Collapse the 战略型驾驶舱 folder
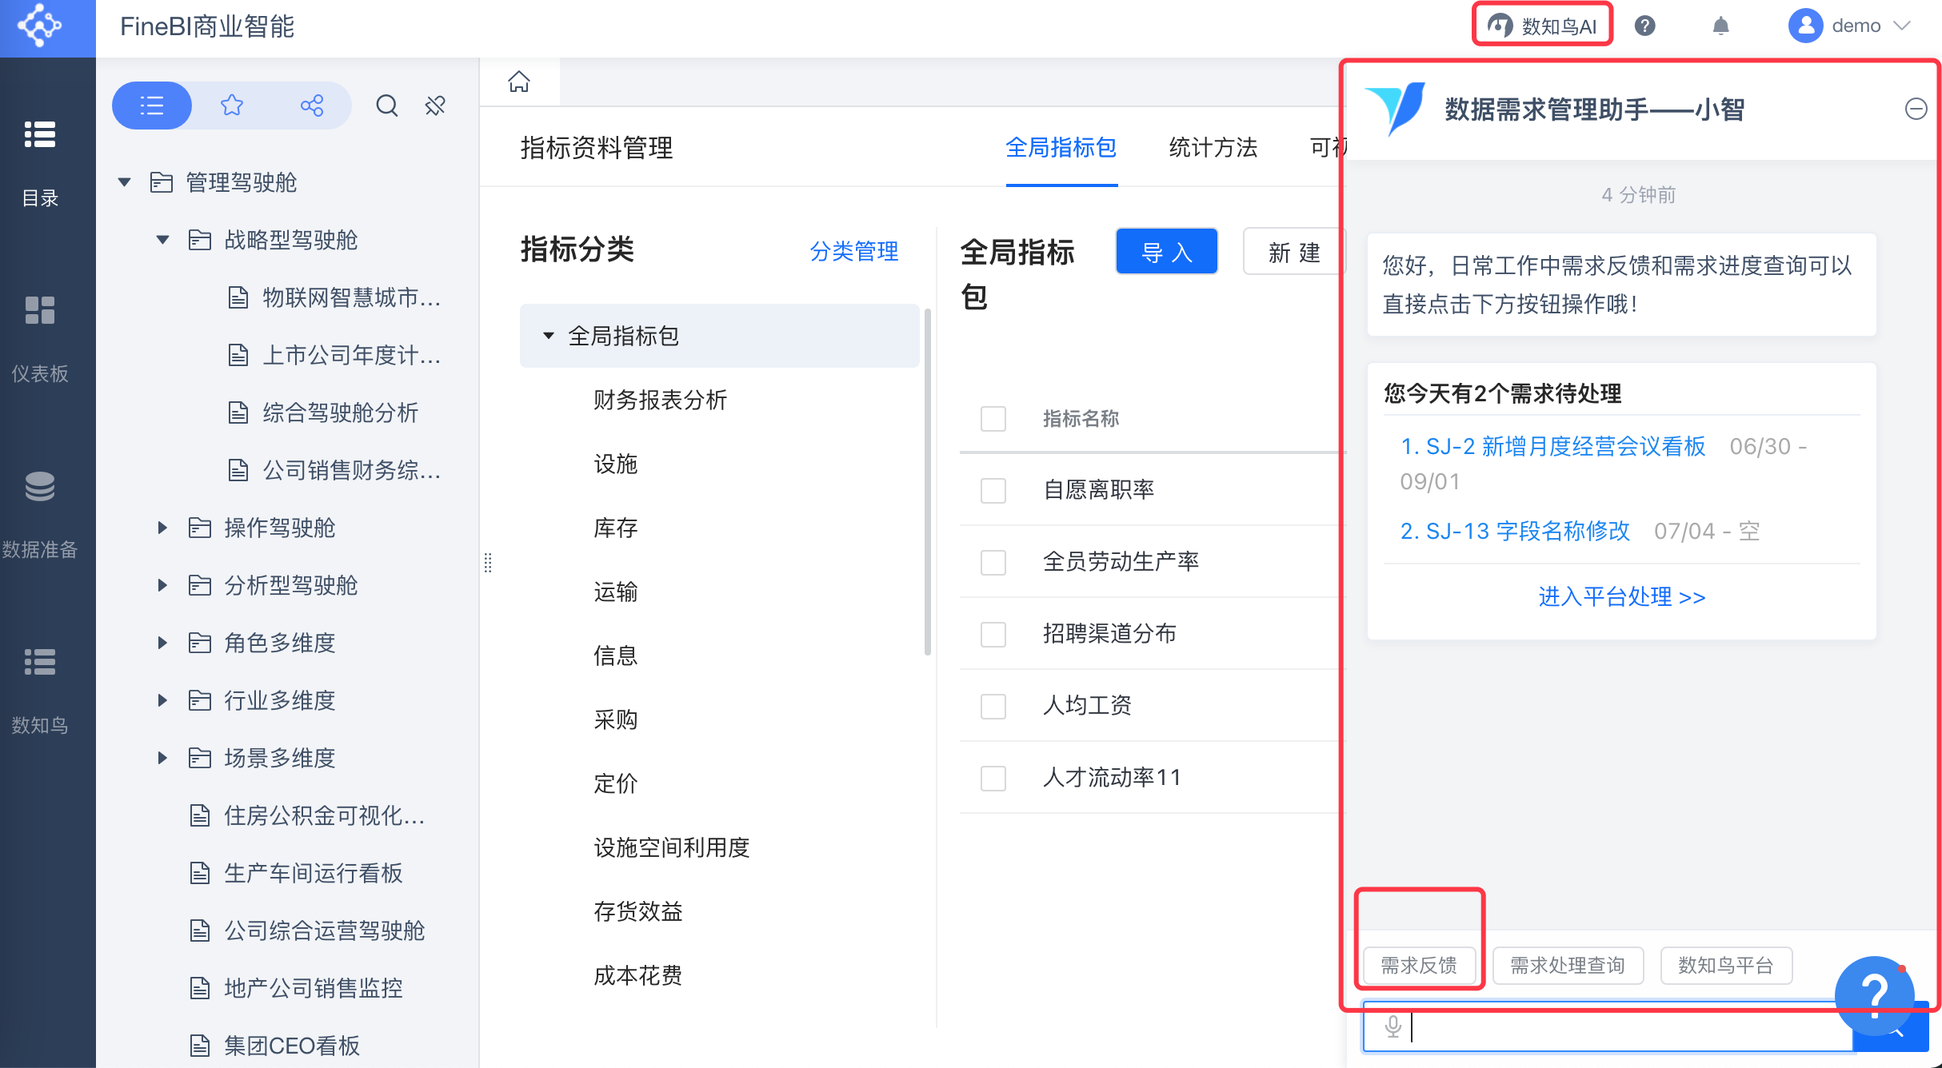The height and width of the screenshot is (1068, 1942). [x=163, y=240]
